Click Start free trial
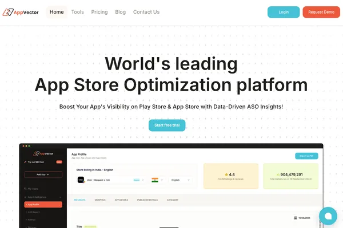 167,125
